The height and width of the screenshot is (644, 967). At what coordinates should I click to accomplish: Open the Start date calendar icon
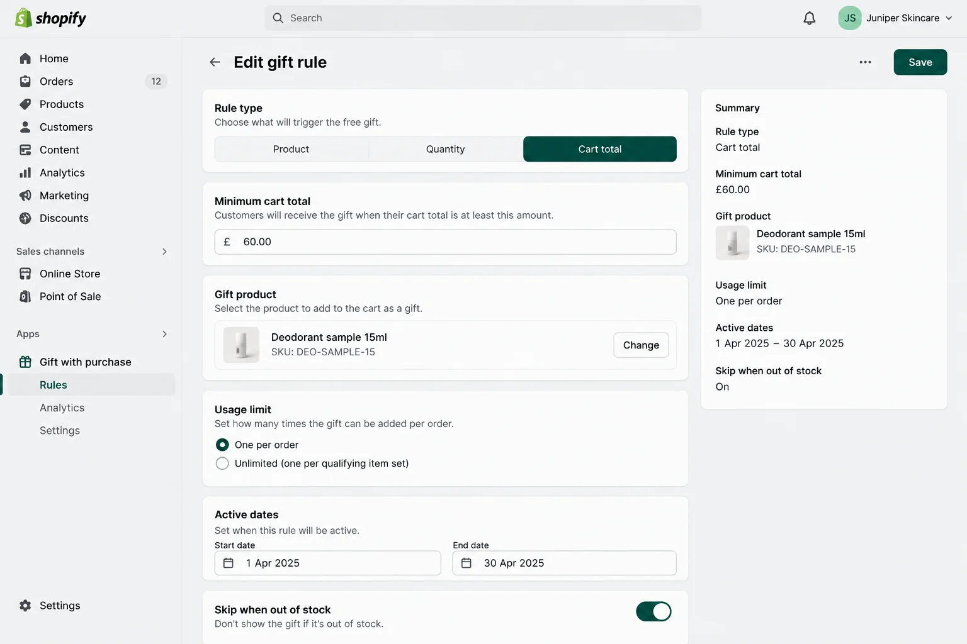[x=229, y=563]
